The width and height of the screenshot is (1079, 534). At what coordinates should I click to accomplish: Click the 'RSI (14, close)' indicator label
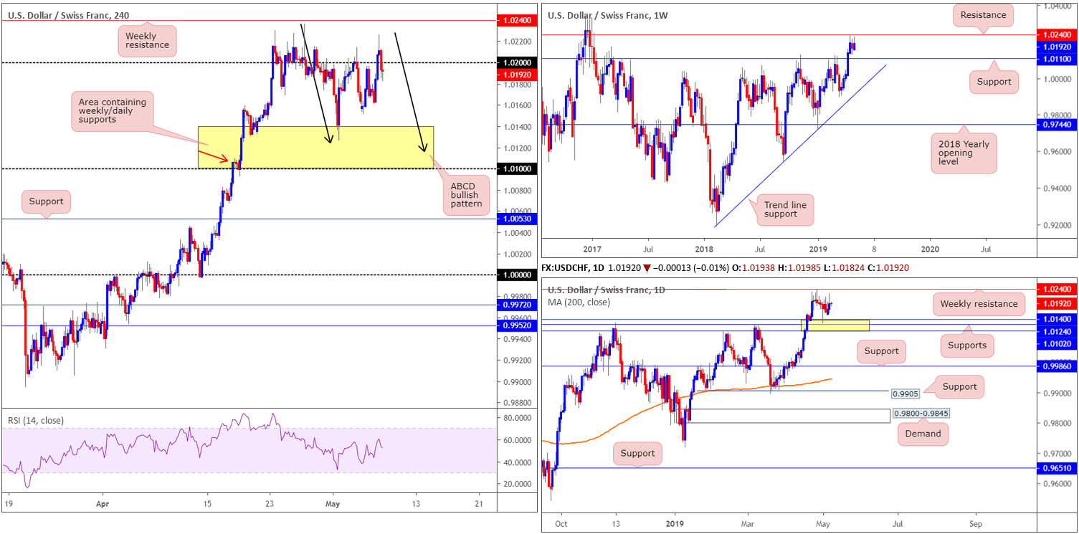pos(35,420)
